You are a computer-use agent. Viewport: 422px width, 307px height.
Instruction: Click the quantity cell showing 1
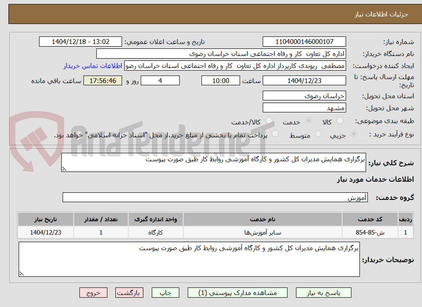[x=101, y=232]
